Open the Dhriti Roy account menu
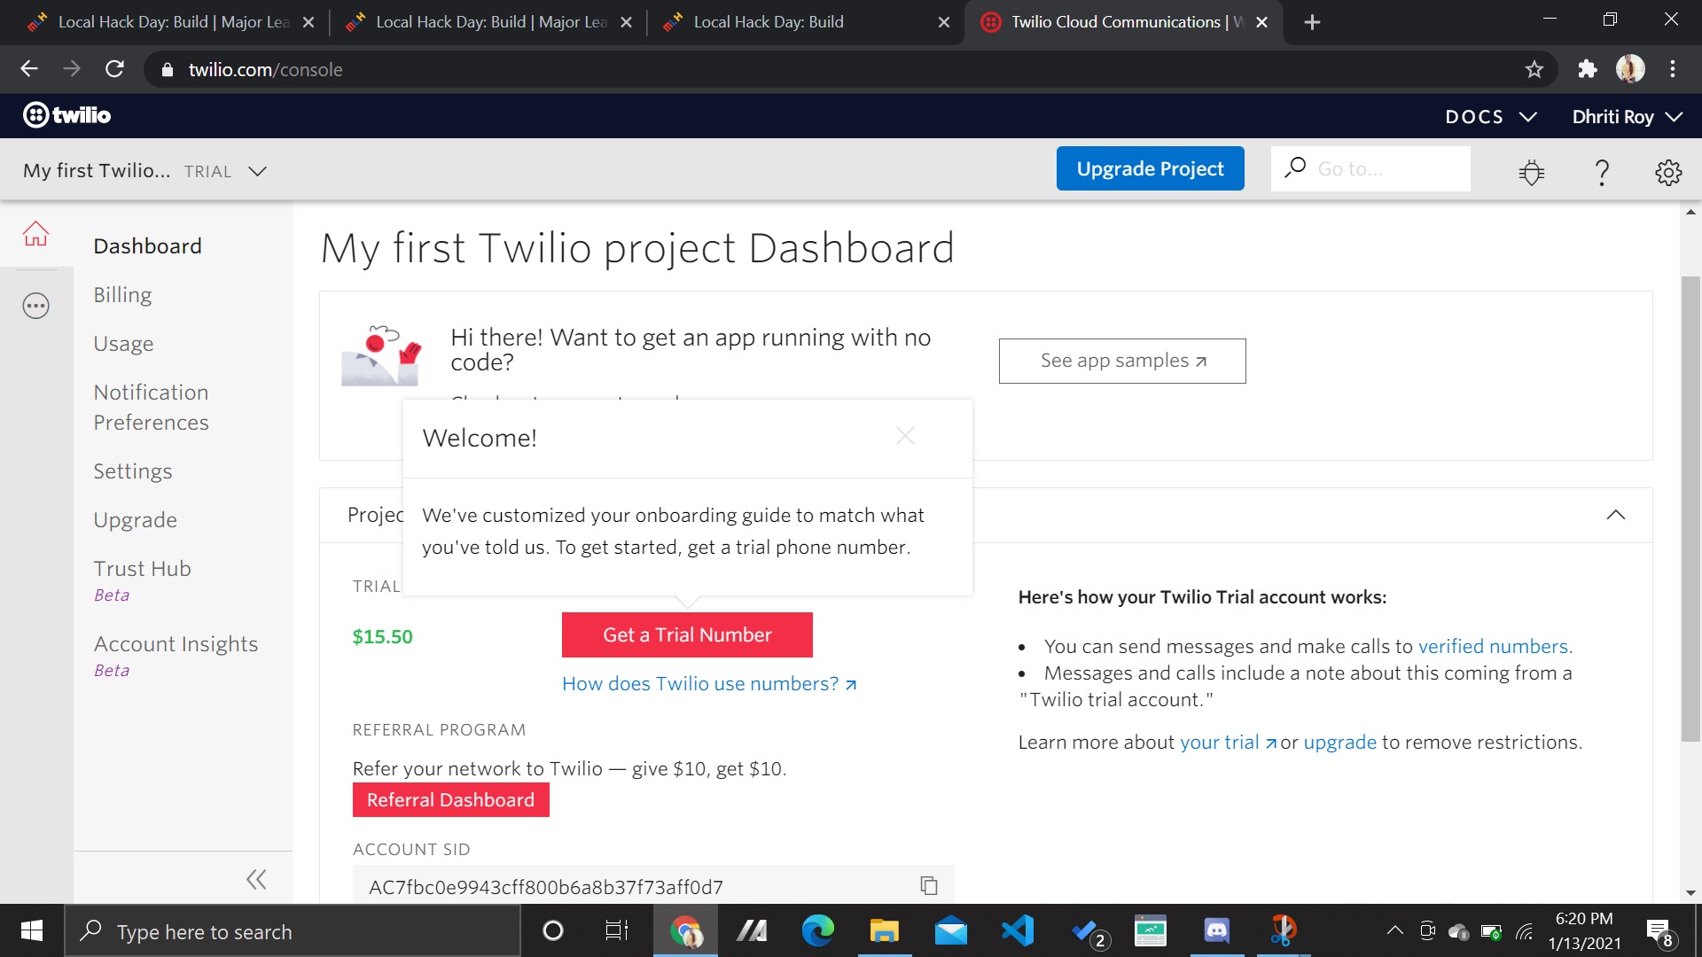The height and width of the screenshot is (957, 1702). [1627, 117]
